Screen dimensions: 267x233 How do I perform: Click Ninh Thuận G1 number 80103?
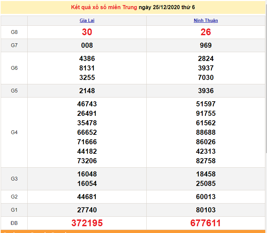(205, 210)
